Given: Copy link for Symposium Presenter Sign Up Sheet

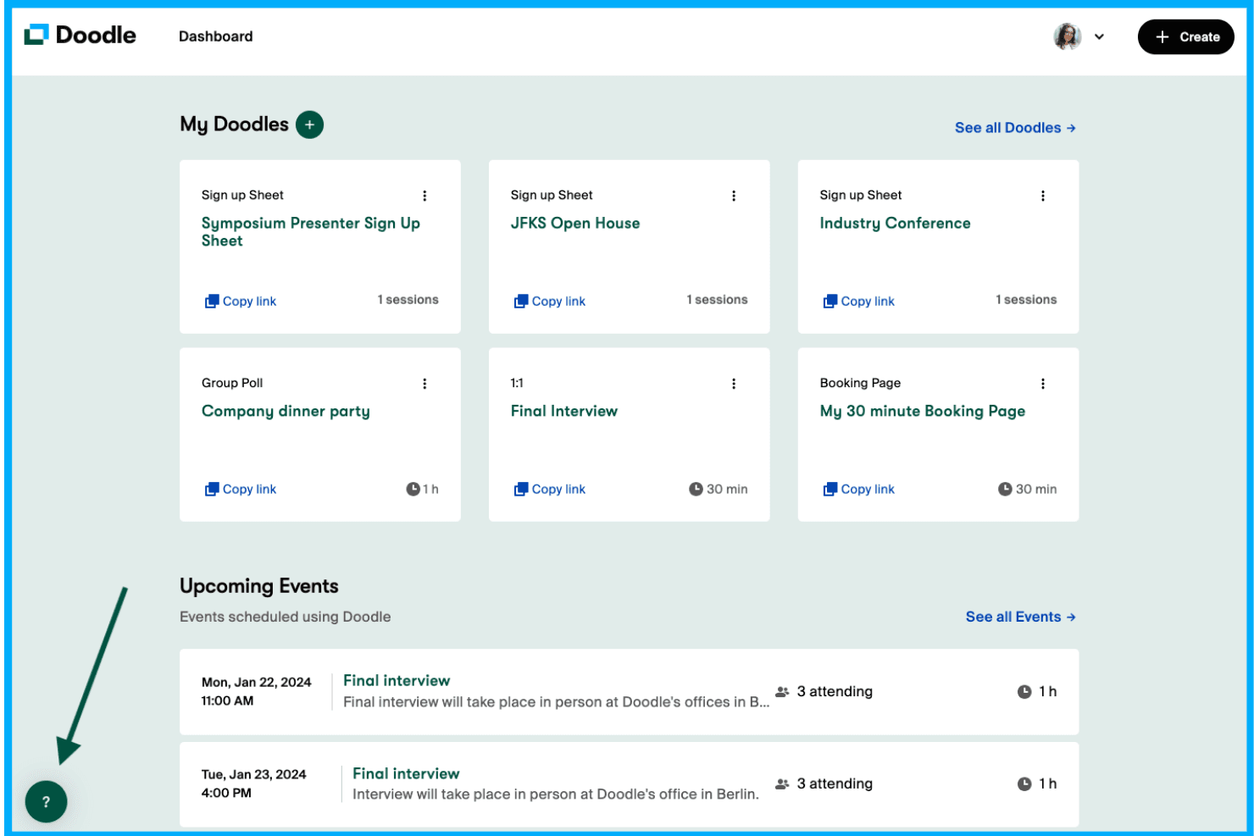Looking at the screenshot, I should [241, 302].
